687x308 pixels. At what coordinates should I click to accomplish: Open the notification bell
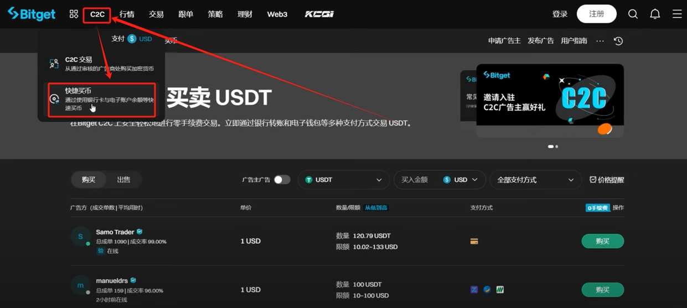click(x=655, y=14)
